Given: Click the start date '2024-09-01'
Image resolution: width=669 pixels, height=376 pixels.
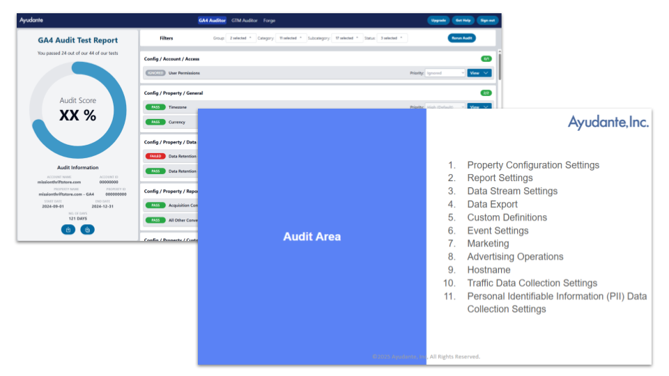Looking at the screenshot, I should (53, 206).
